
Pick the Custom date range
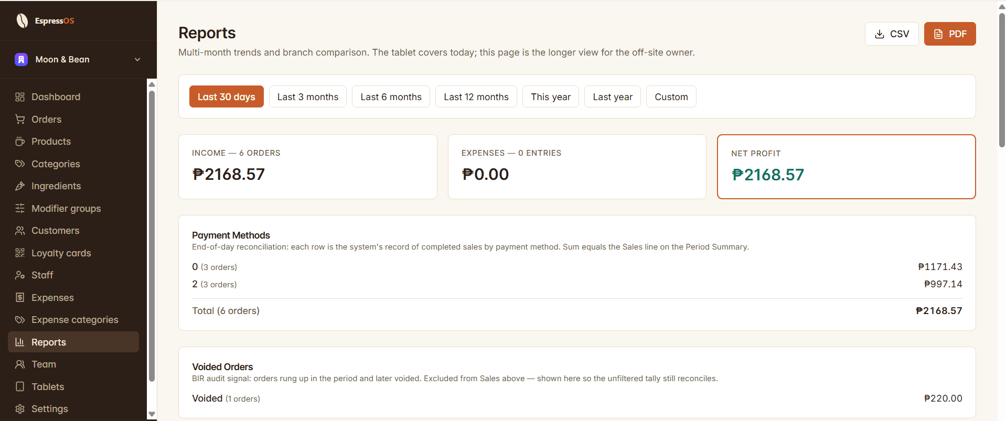click(671, 96)
